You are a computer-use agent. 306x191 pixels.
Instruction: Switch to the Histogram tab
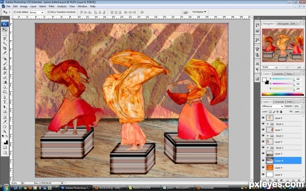pos(283,23)
